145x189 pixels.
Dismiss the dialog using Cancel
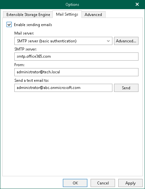103,183
